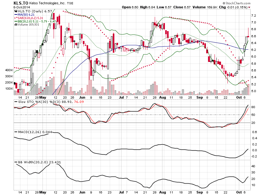Click the Open 6.60 value
The image size is (262, 195).
130,7
